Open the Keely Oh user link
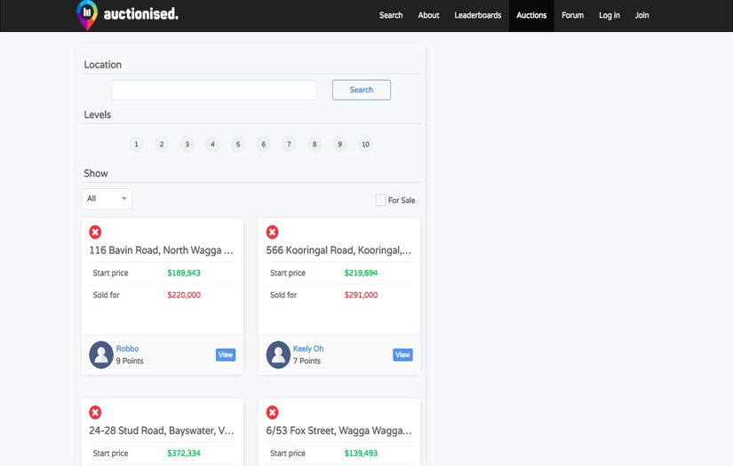This screenshot has width=733, height=466. coord(308,349)
